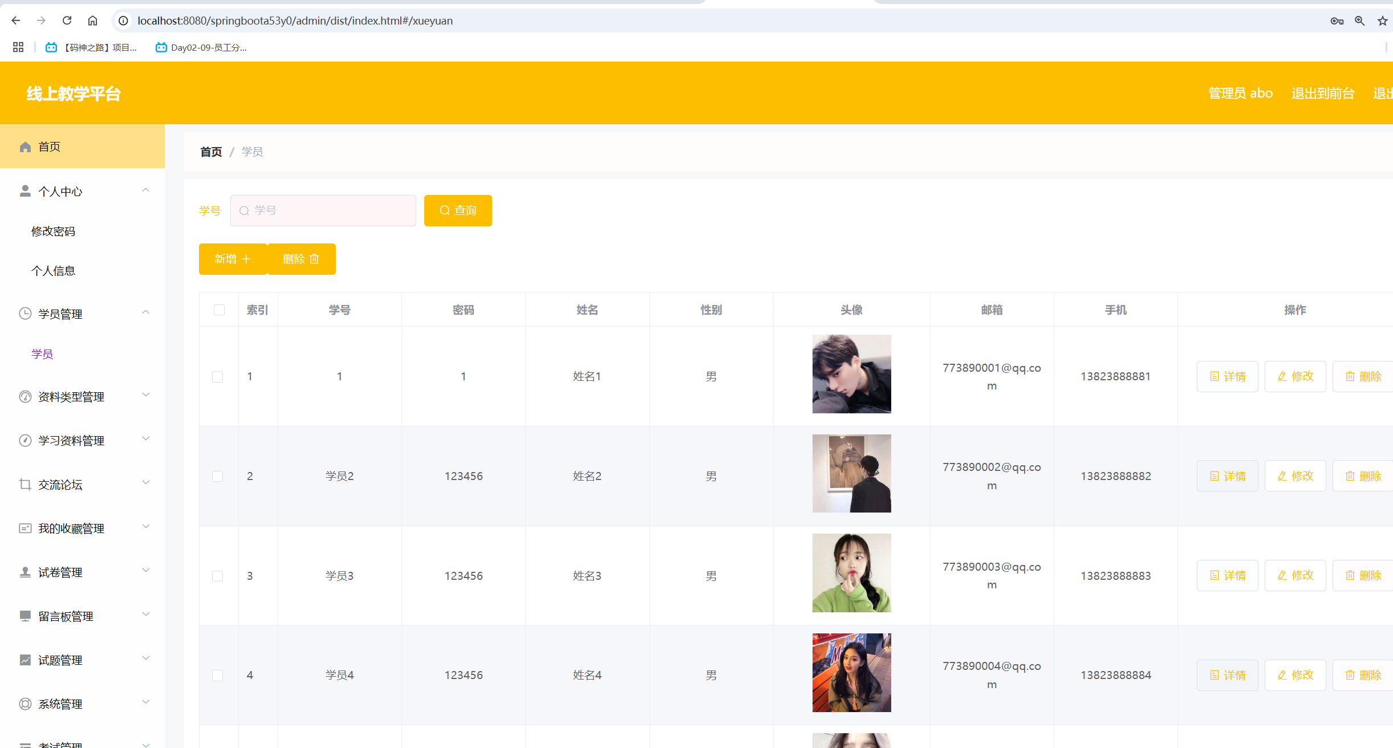This screenshot has height=748, width=1393.
Task: Open the 交流论坛 menu label
Action: tap(60, 485)
